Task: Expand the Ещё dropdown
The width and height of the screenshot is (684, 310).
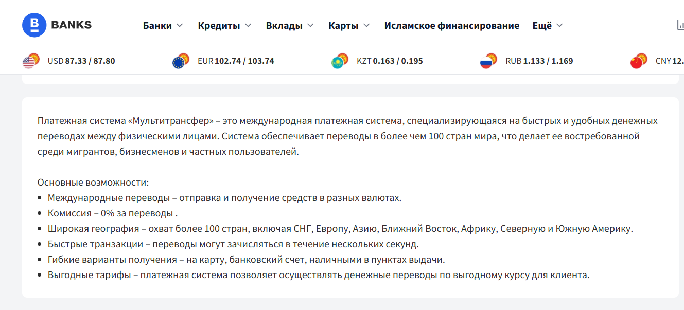Action: click(x=548, y=25)
